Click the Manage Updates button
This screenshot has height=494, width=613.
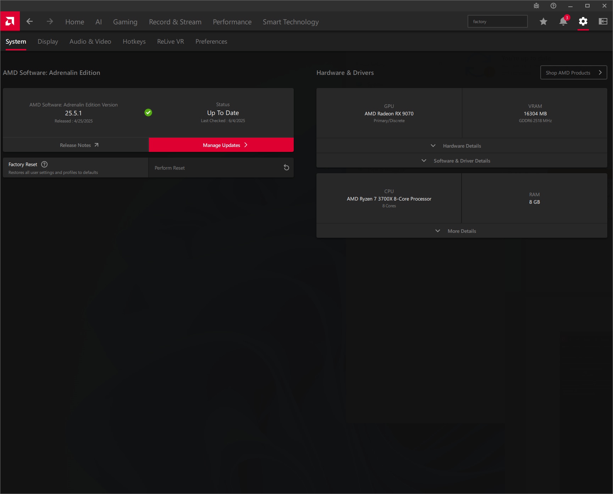[221, 145]
